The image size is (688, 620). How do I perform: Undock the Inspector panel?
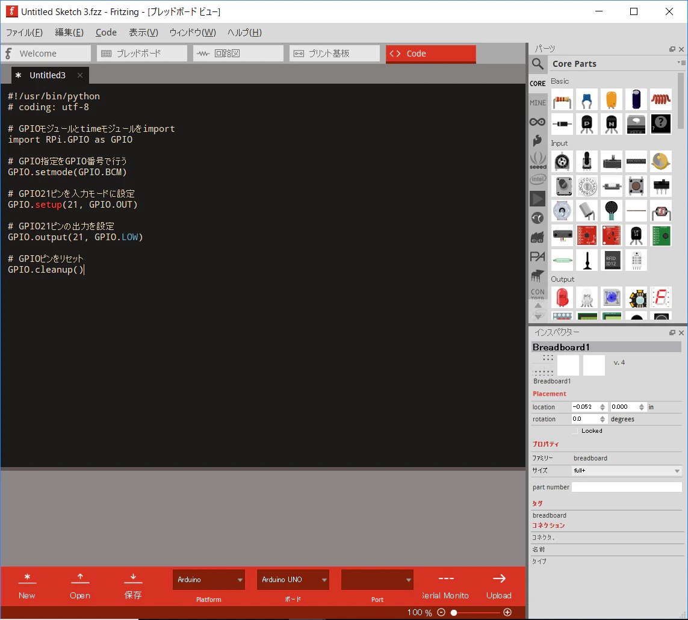tap(672, 333)
